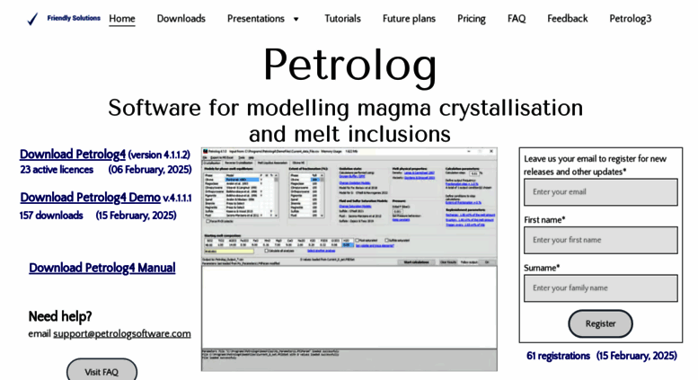Viewport: 698px width, 380px height.
Task: Open the Feedback page
Action: pos(568,19)
